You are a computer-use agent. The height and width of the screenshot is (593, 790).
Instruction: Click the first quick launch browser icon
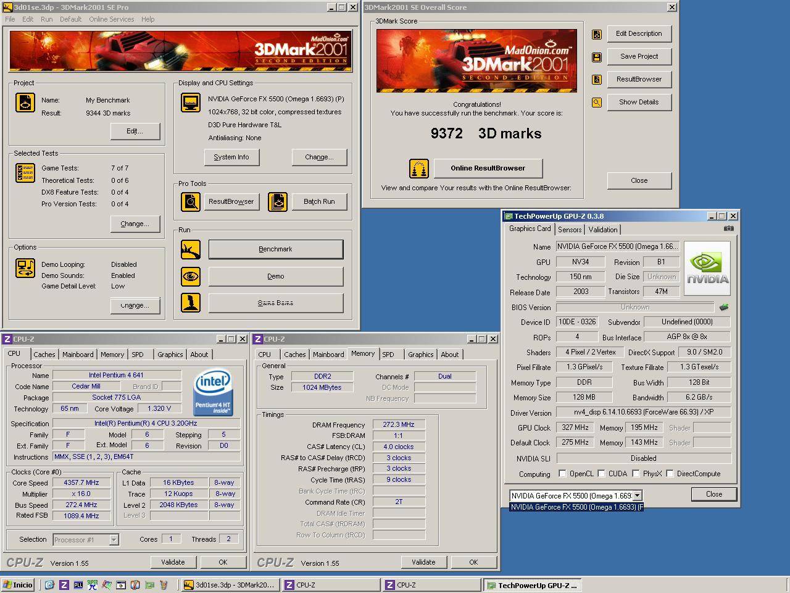click(49, 585)
